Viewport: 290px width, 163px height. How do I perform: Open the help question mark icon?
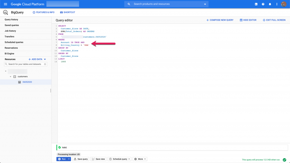[x=263, y=4]
